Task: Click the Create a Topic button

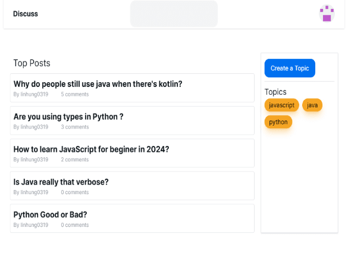Action: pos(290,68)
